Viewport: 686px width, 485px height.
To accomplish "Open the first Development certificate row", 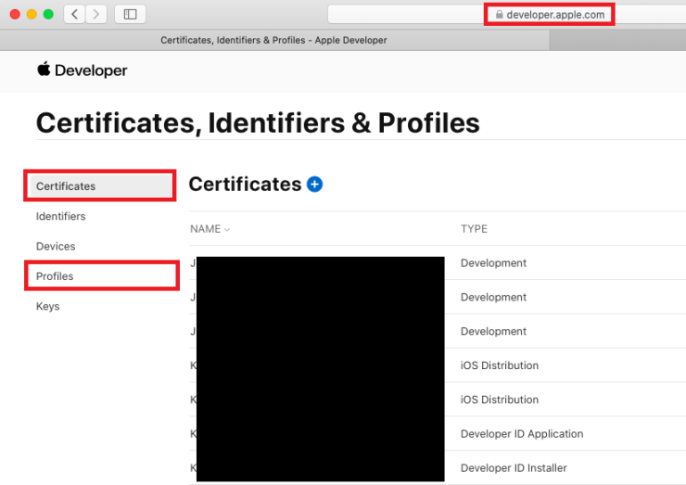I will 493,263.
